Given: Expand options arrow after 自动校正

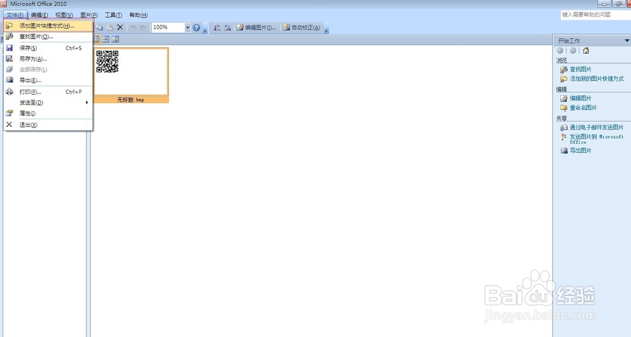Looking at the screenshot, I should point(326,30).
